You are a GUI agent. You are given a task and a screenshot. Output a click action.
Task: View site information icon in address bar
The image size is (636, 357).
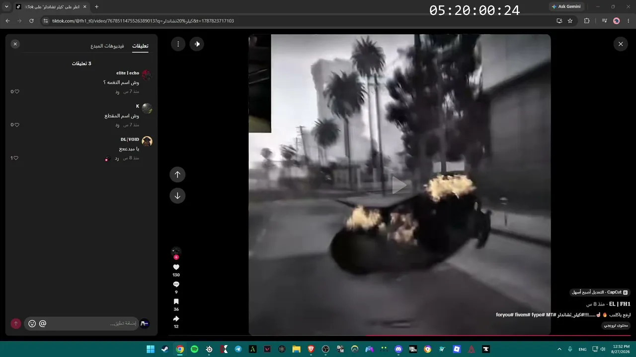click(45, 21)
